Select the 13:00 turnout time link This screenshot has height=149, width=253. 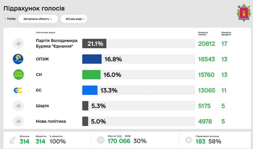click(x=119, y=136)
